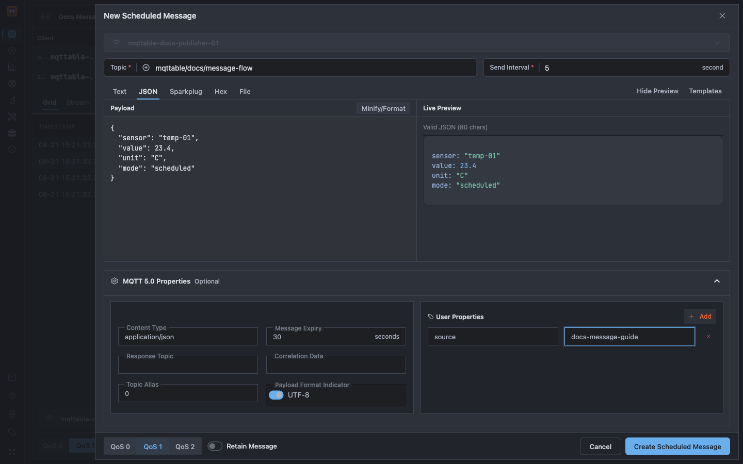743x464 pixels.
Task: Click the 'mode: "scheduled"' line in Live Preview
Action: [466, 185]
